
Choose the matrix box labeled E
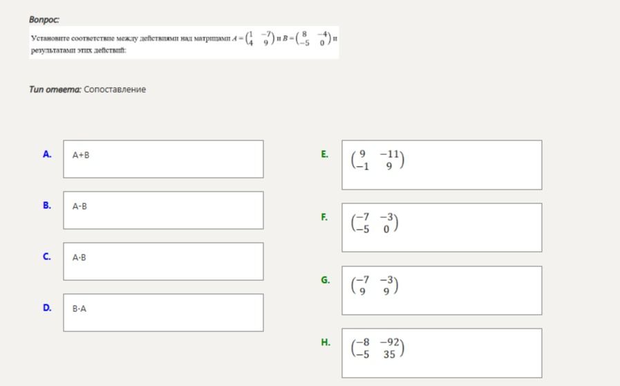click(442, 165)
